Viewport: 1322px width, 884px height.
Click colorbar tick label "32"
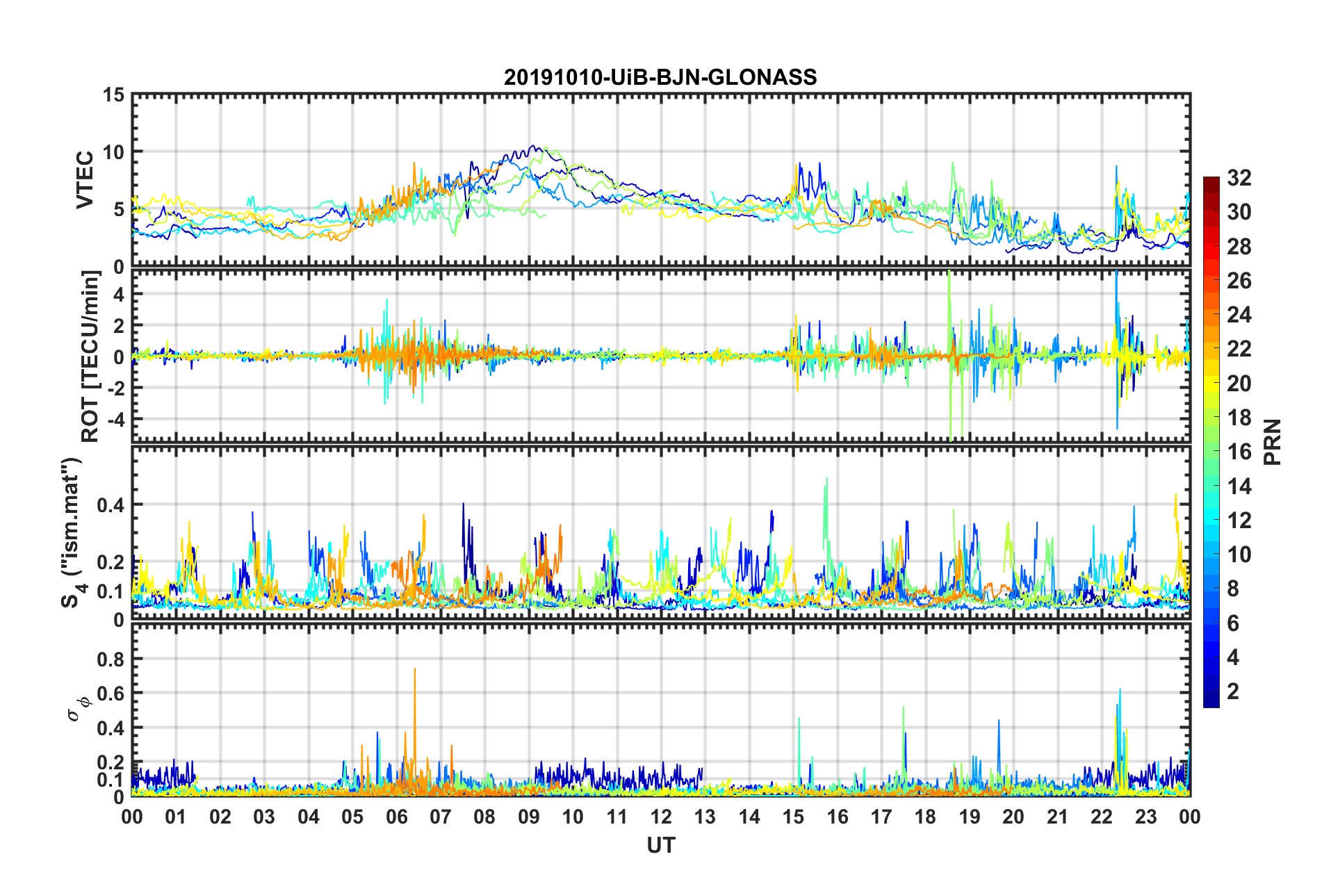pyautogui.click(x=1239, y=178)
